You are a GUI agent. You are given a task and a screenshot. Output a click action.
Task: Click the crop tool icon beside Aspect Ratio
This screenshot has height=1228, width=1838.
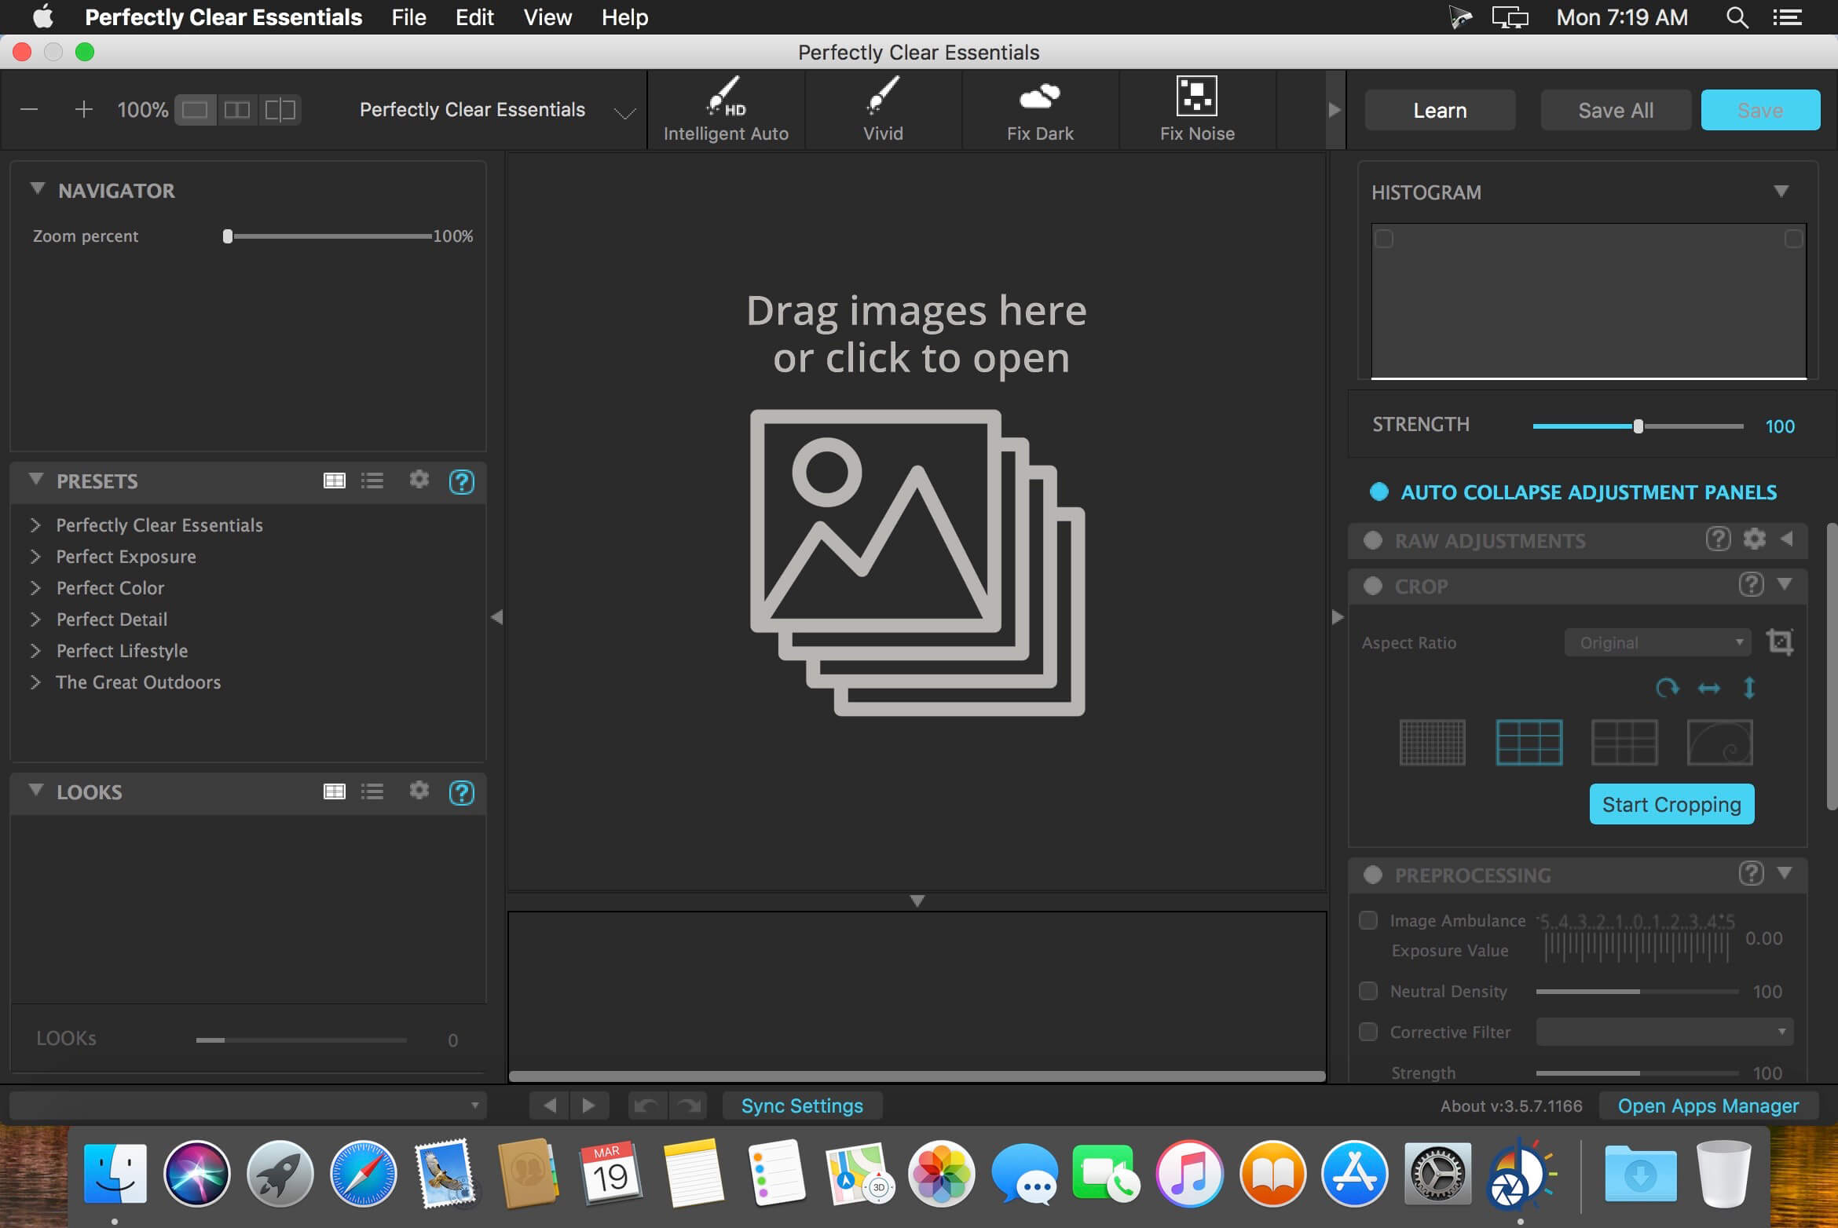tap(1779, 642)
